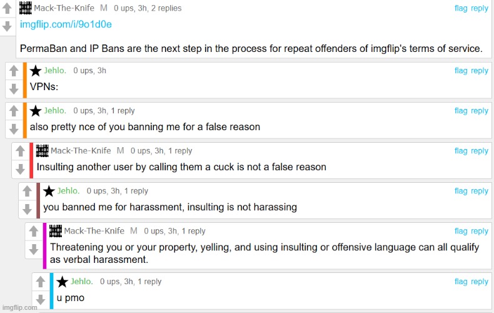Upvote the "insulting is not harassing" comment
This screenshot has height=313, width=494.
click(x=27, y=193)
